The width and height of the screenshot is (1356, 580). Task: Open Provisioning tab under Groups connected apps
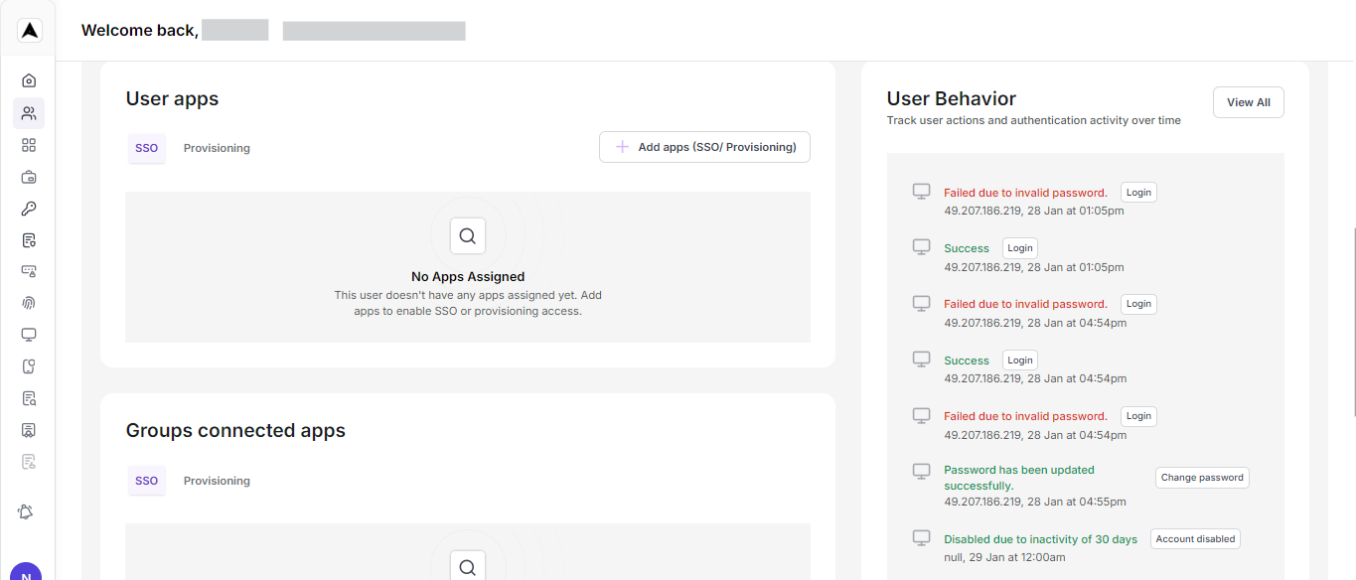point(217,480)
